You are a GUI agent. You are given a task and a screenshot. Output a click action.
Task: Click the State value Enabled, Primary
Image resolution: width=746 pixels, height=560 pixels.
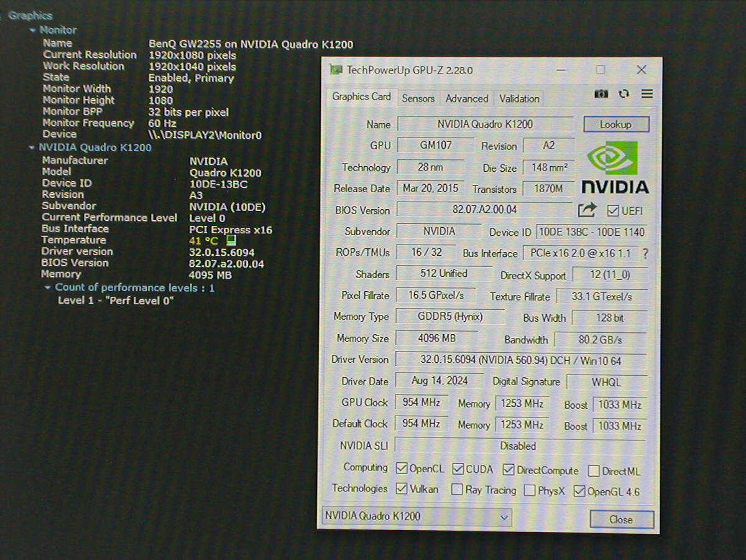(191, 78)
